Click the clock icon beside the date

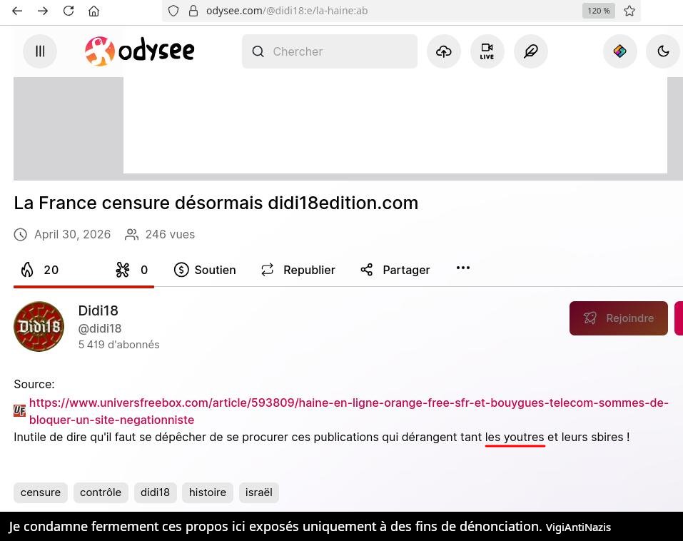click(21, 235)
